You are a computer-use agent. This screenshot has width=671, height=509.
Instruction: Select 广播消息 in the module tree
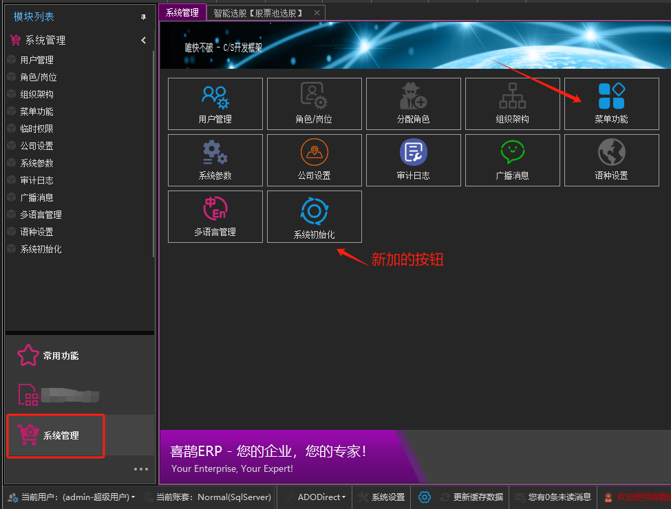pyautogui.click(x=36, y=197)
